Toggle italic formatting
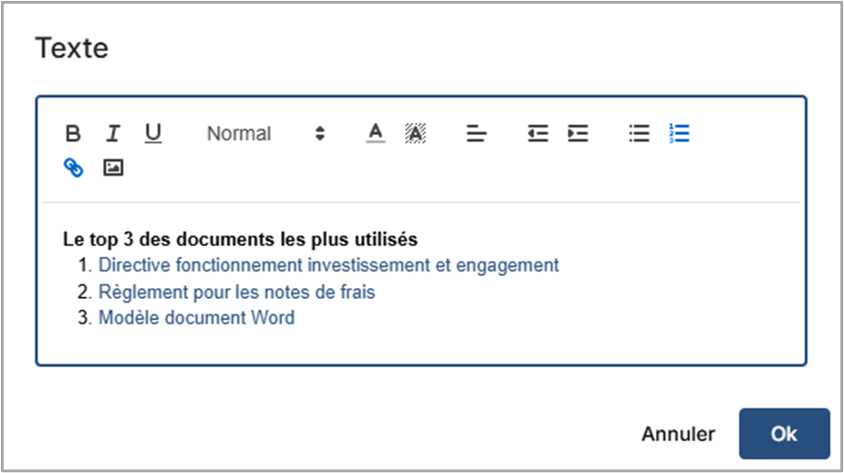The height and width of the screenshot is (473, 844). click(113, 134)
